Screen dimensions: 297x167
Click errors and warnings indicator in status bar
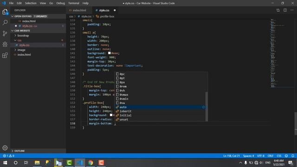(x=8, y=156)
